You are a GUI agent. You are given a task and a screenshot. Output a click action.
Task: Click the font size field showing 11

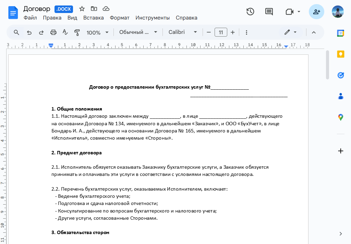(x=221, y=32)
